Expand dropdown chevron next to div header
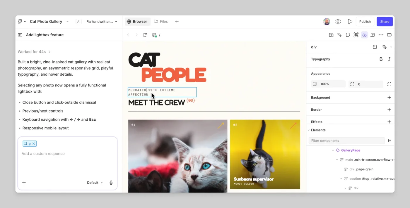Image resolution: width=410 pixels, height=208 pixels. point(391,47)
